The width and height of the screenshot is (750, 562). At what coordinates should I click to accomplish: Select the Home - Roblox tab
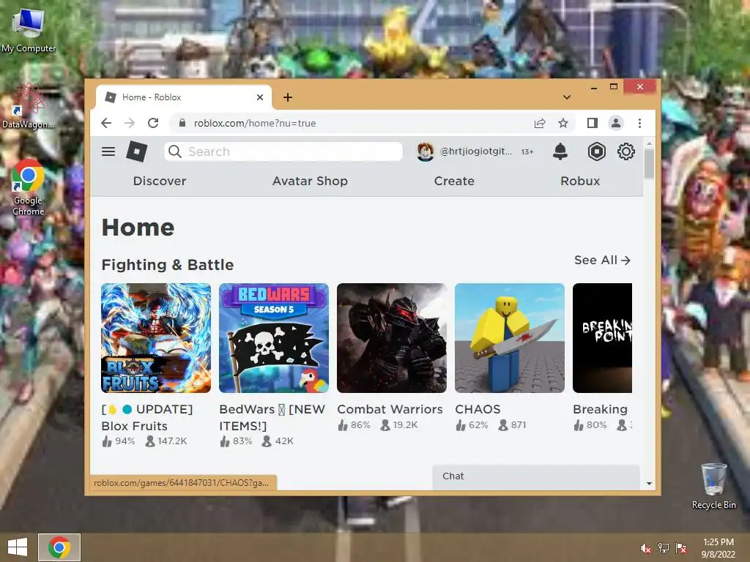click(x=184, y=97)
